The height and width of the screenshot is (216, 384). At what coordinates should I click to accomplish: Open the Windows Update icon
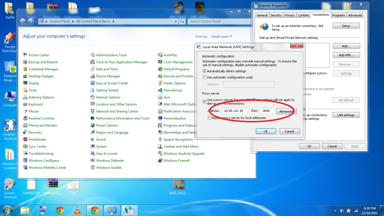point(93,168)
